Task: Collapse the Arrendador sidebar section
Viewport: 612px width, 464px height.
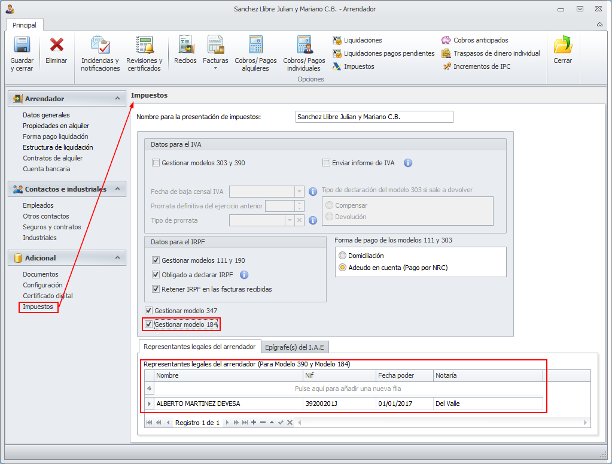Action: 117,98
